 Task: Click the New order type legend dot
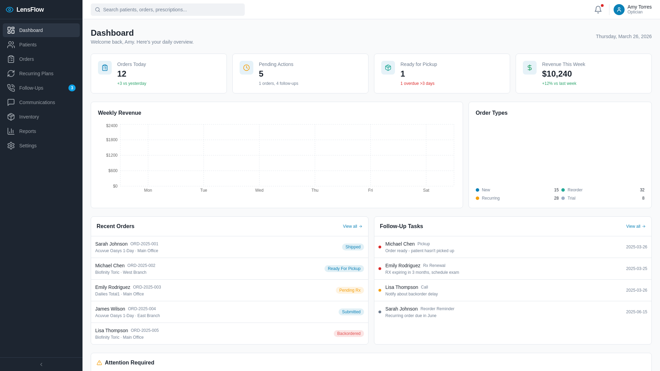(x=477, y=190)
